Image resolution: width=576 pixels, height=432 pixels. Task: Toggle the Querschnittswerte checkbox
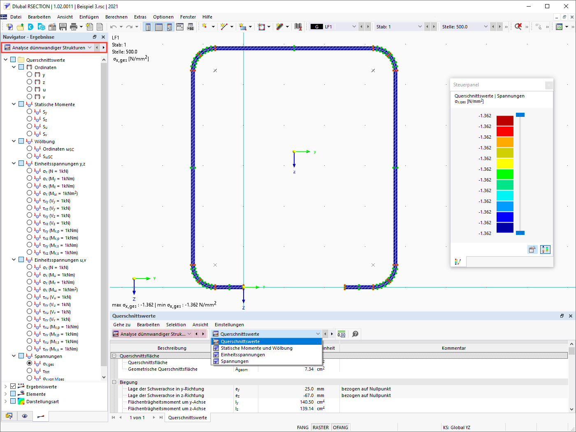pyautogui.click(x=13, y=60)
